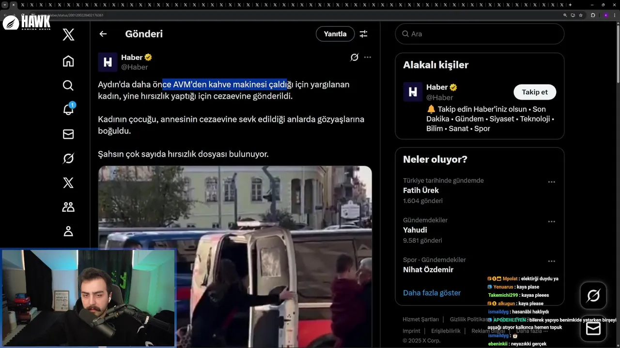Open the tab search dropdown arrow
Viewport: 620px width, 348px height.
click(x=4, y=5)
